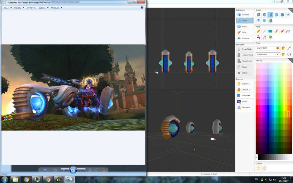
Task: Select the blue sphere voxel tool
Action: 264,20
